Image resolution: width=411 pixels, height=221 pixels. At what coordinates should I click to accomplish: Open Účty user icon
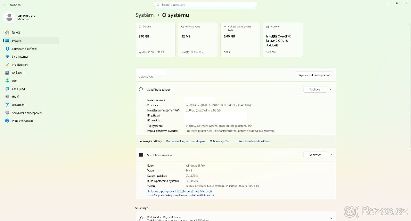pos(7,81)
